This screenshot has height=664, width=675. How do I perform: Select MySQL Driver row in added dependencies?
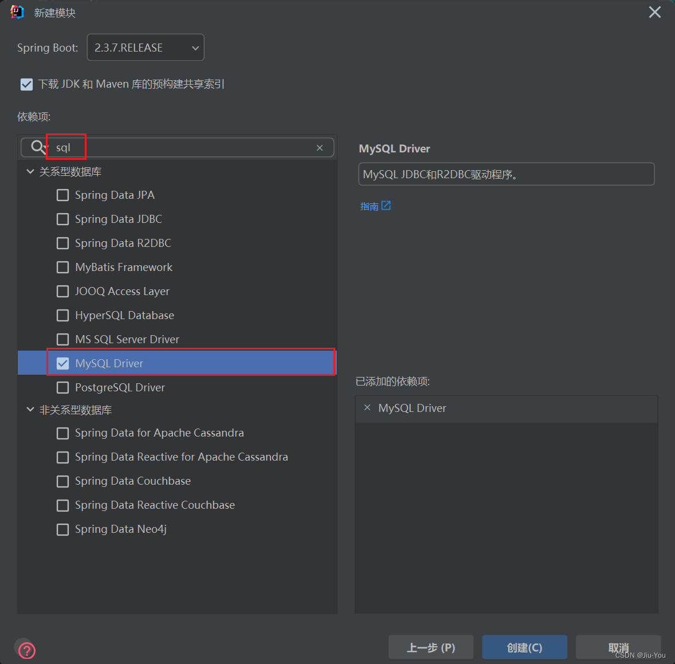click(x=507, y=408)
